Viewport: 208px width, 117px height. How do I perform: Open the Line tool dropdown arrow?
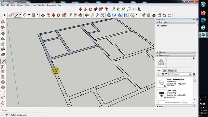tap(20, 15)
